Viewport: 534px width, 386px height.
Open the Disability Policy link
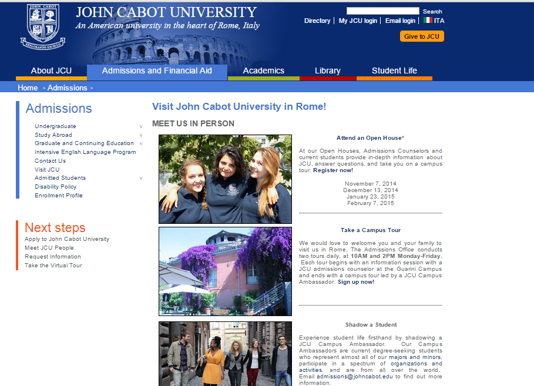coord(55,187)
